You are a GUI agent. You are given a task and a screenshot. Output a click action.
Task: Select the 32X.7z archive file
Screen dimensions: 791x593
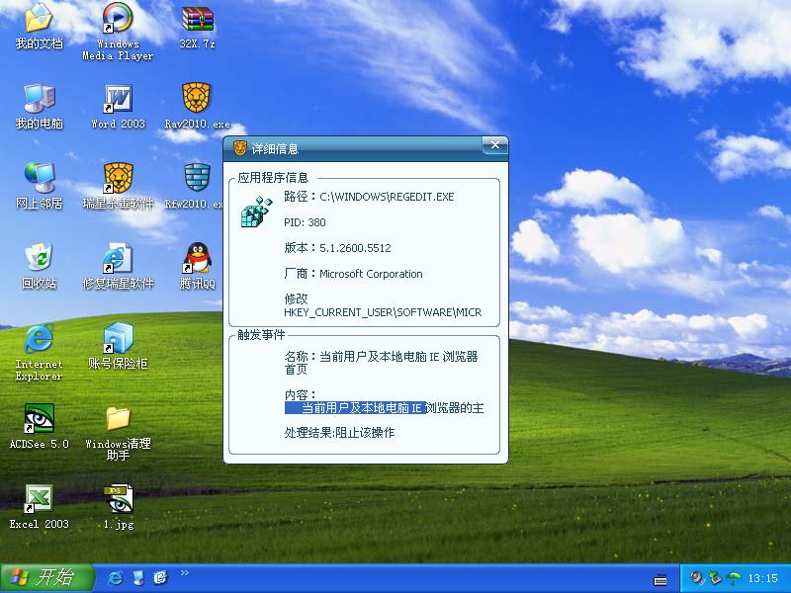point(197,27)
